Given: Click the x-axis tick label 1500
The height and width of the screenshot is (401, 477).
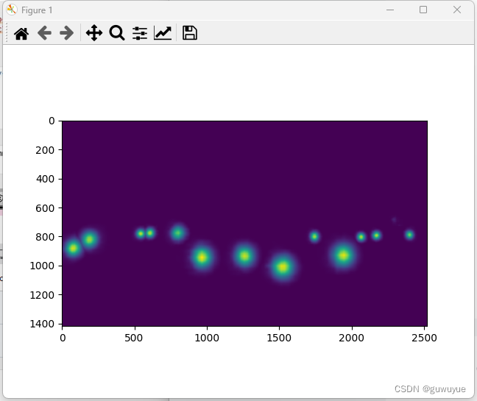Looking at the screenshot, I should (279, 338).
